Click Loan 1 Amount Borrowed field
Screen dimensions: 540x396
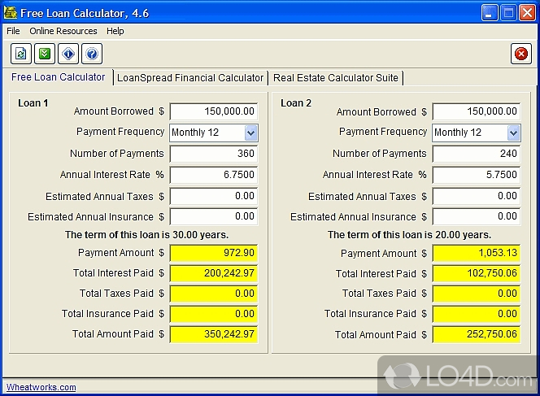[213, 111]
